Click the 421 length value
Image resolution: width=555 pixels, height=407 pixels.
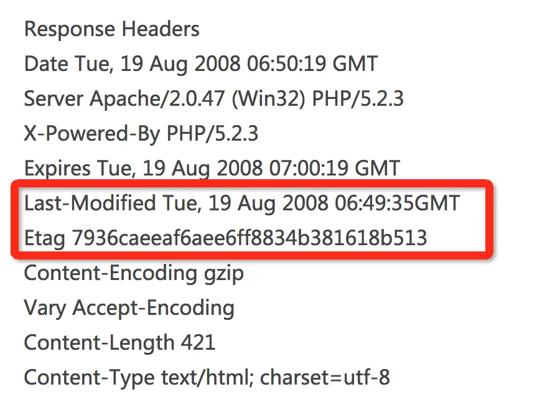click(x=198, y=342)
